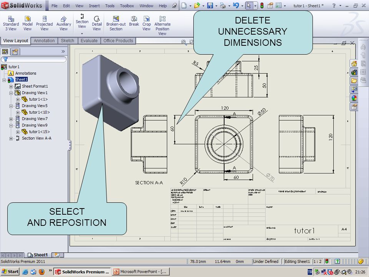Open the Section View dropdown arrow
The image size is (369, 277).
(x=82, y=34)
